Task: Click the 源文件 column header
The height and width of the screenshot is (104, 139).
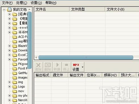Action: [x=59, y=75]
